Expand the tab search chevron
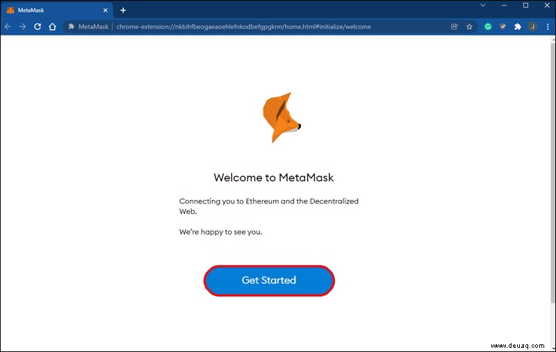 pyautogui.click(x=482, y=6)
